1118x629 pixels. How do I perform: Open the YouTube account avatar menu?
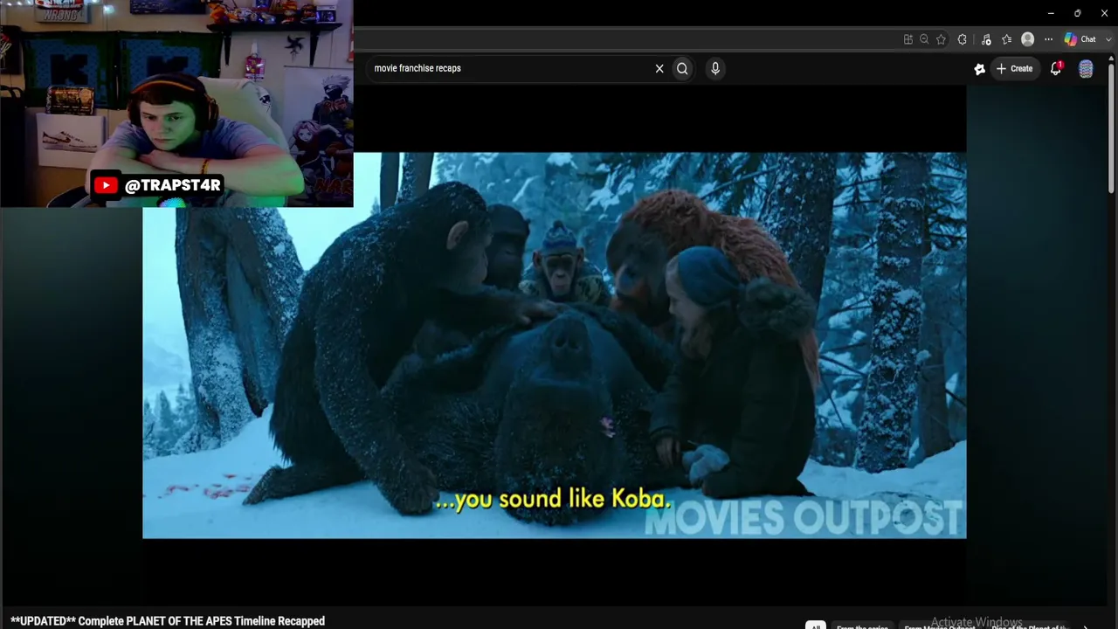click(1086, 69)
